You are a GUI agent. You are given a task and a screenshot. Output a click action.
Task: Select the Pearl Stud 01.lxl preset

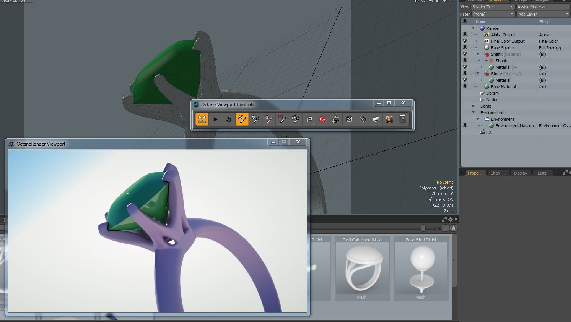pyautogui.click(x=421, y=268)
